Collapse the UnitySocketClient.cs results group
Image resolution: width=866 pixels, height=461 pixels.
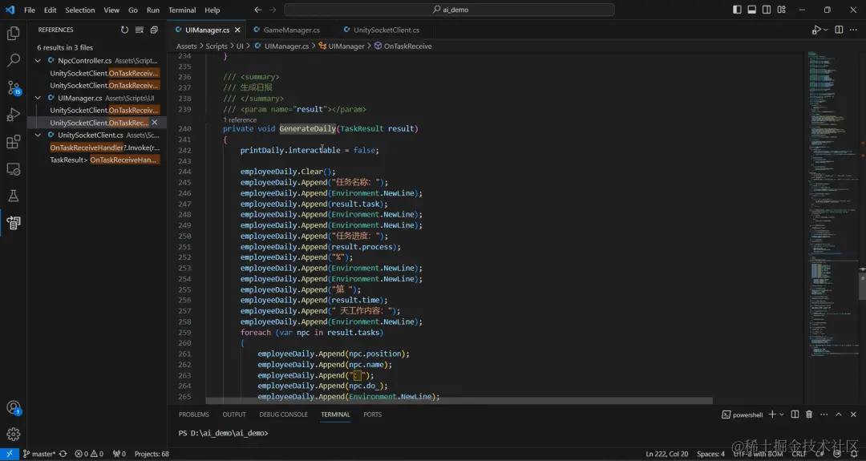pyautogui.click(x=38, y=135)
